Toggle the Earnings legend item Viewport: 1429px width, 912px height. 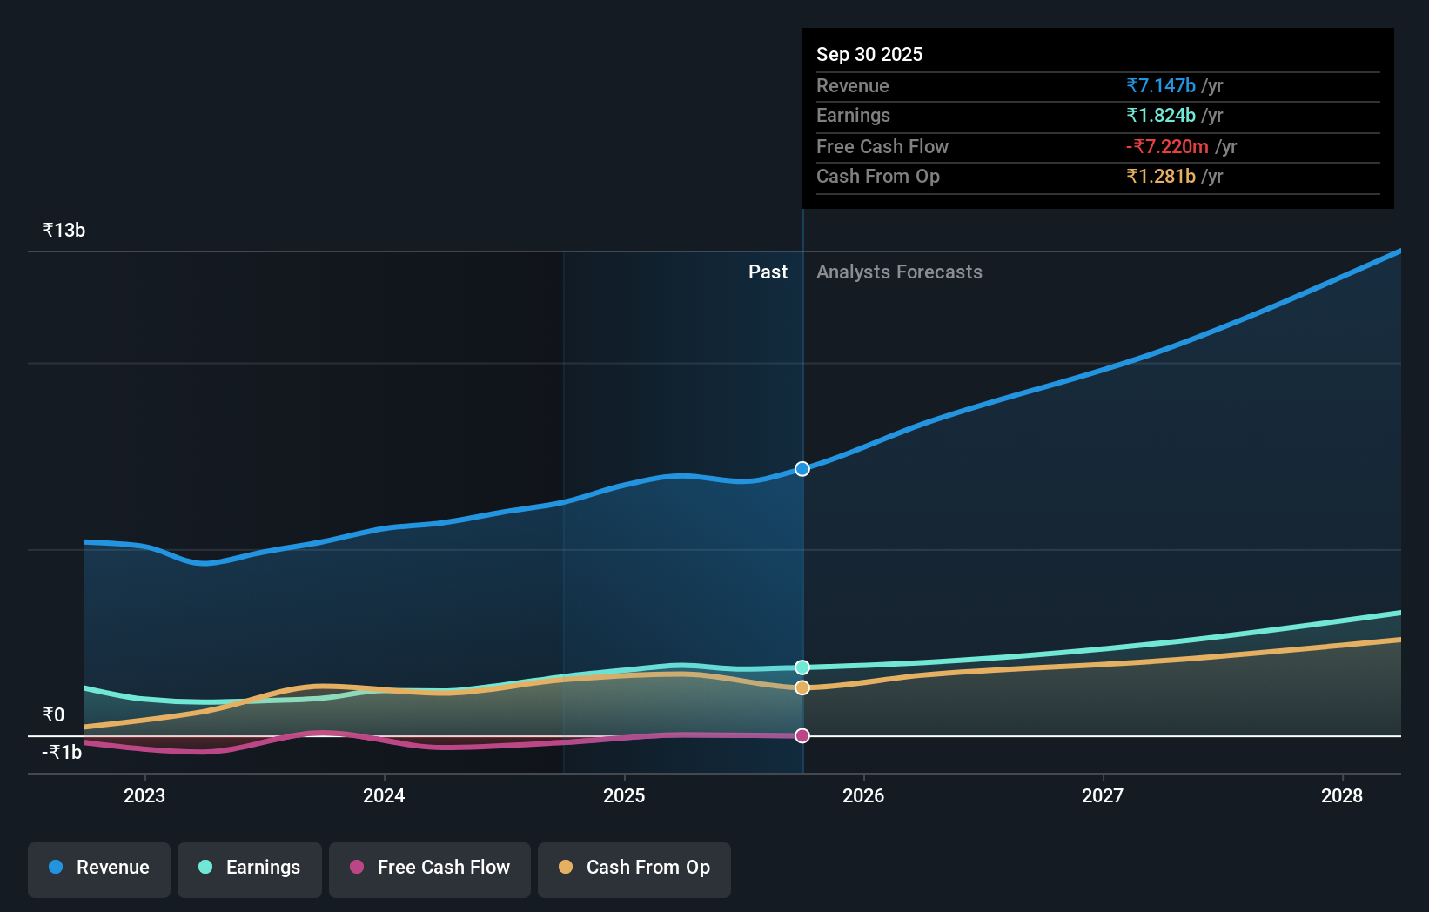[249, 868]
